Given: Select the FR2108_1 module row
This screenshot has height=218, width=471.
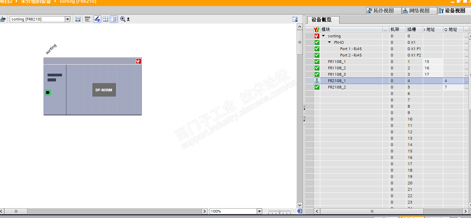Looking at the screenshot, I should pos(387,81).
